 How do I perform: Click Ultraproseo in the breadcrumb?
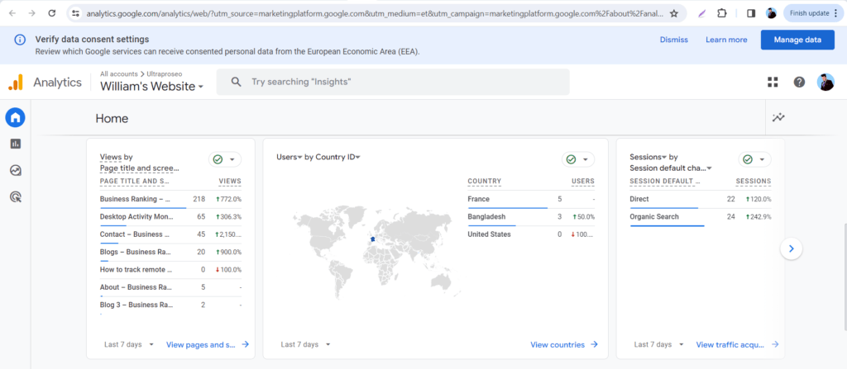165,74
